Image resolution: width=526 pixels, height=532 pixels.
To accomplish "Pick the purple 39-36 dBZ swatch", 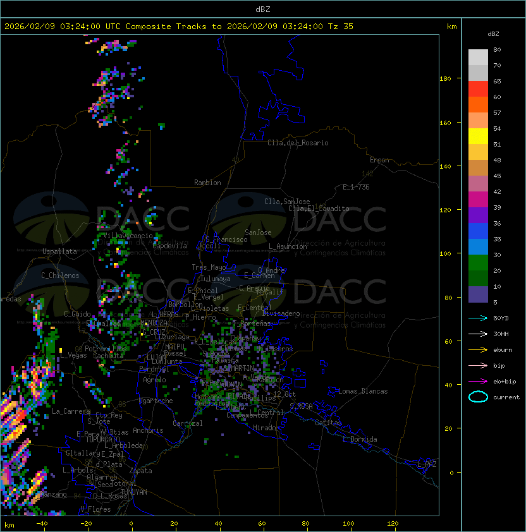I will point(478,215).
